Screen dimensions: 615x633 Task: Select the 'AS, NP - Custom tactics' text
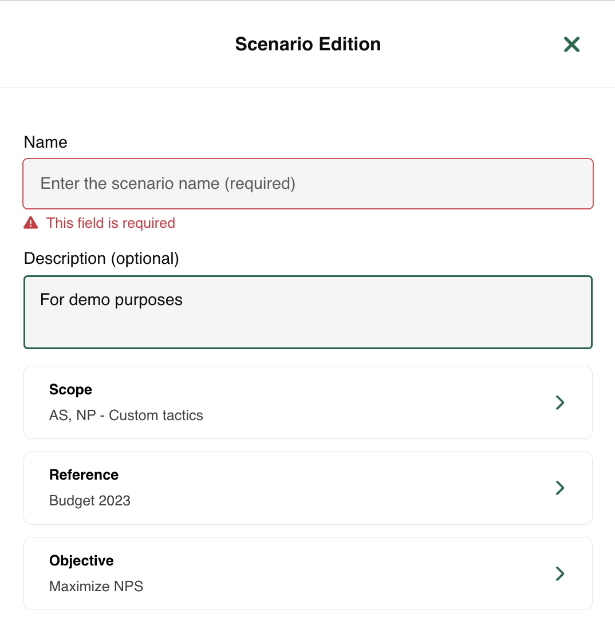click(126, 416)
